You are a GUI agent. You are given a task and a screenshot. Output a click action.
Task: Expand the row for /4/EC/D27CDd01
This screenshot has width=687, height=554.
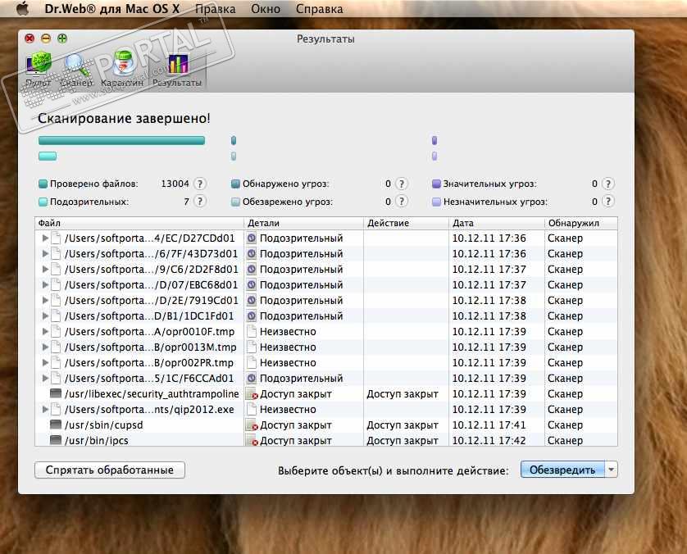point(45,238)
